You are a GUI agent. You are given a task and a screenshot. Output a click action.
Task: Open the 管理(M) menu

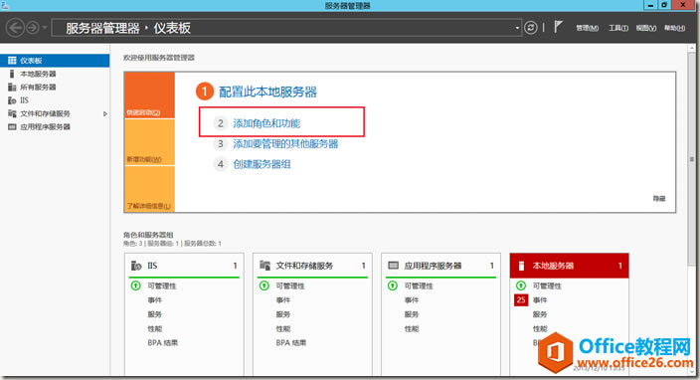click(587, 28)
